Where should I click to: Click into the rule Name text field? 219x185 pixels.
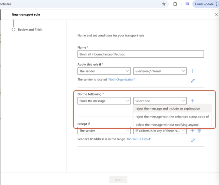[141, 54]
